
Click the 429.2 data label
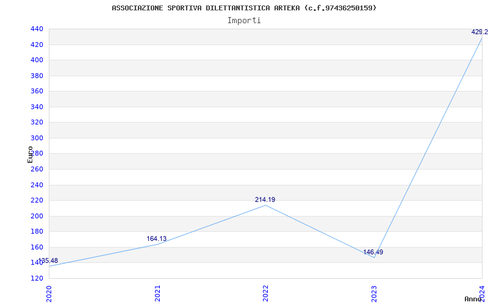(479, 32)
